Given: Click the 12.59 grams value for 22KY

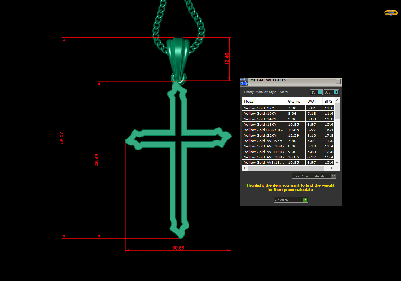Looking at the screenshot, I should 295,135.
